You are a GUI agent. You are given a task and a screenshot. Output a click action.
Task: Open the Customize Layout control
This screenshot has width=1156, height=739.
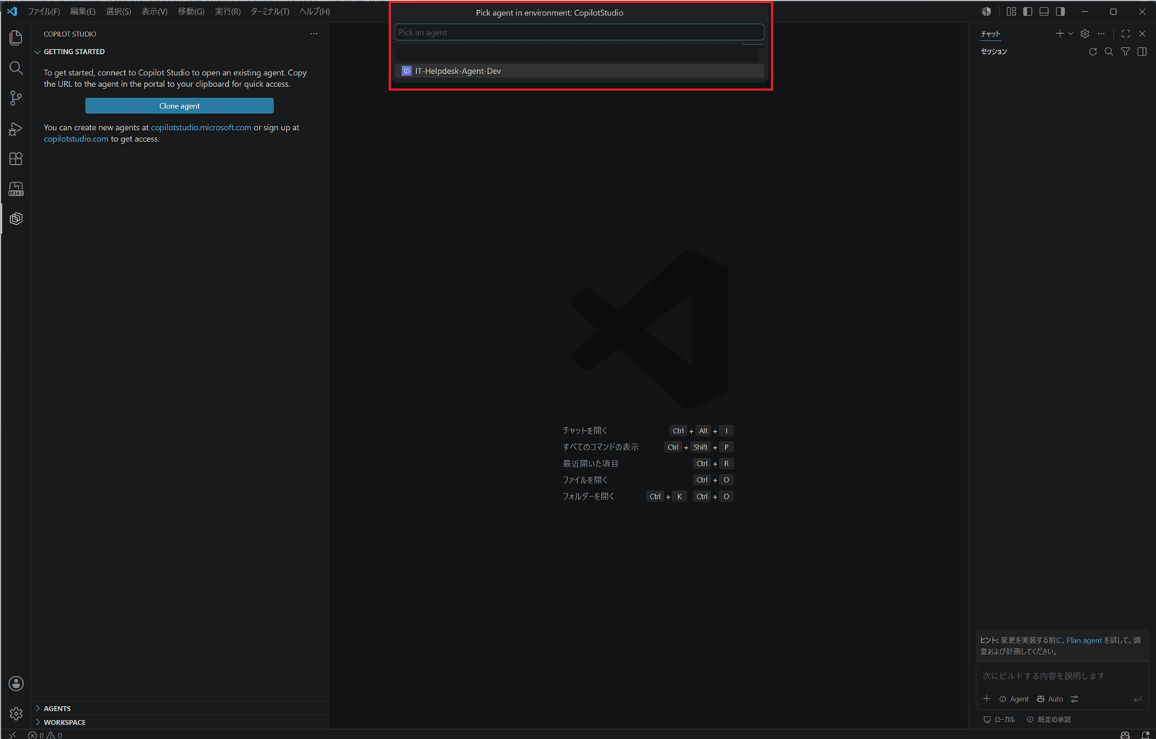pos(1011,12)
